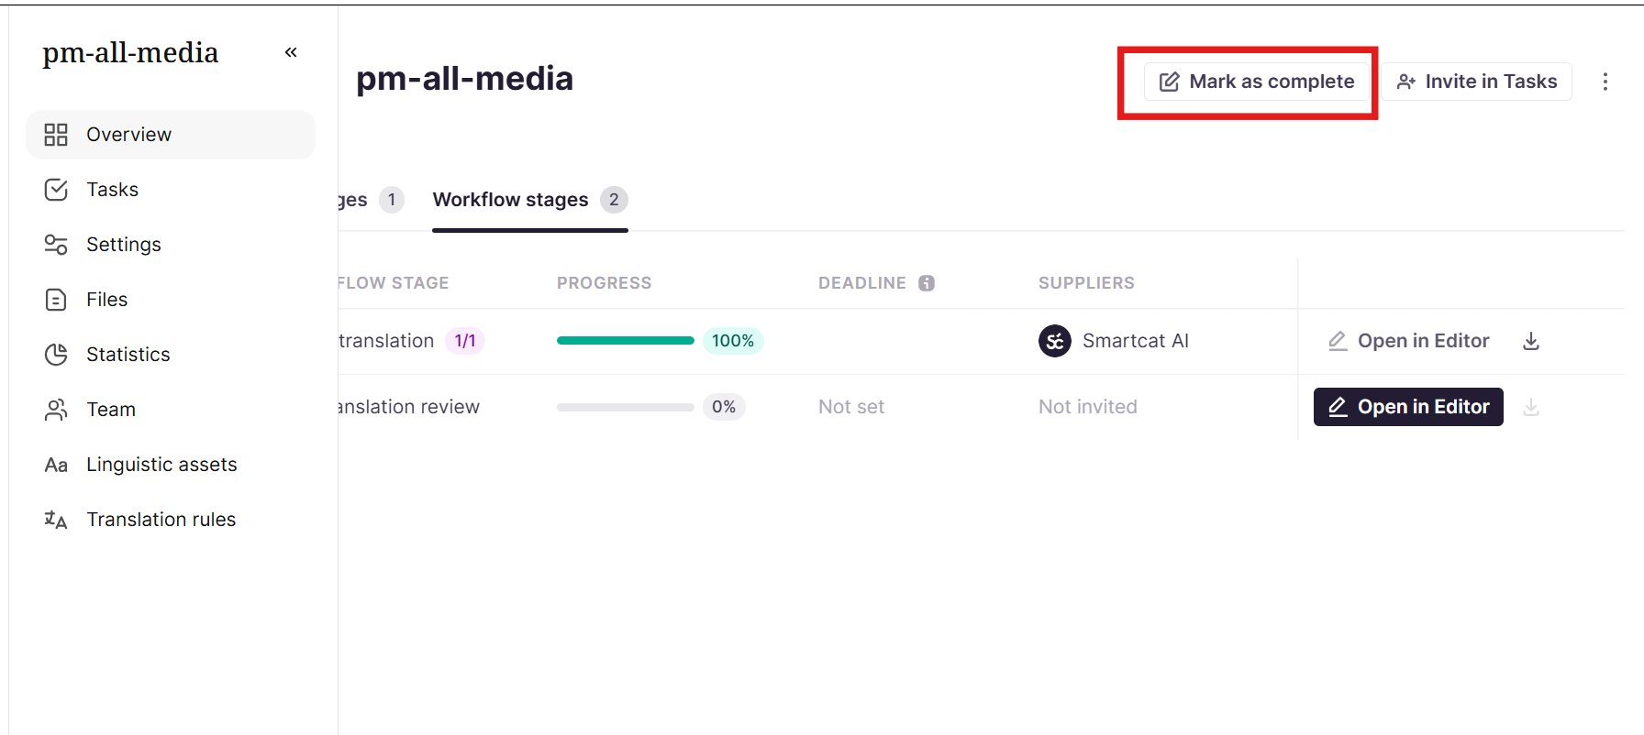1644x735 pixels.
Task: Click the Linguistic assets Aa icon
Action: (56, 465)
